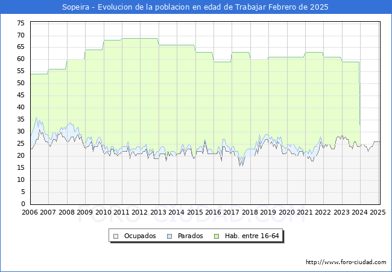Click the 2013 x-axis label
Image resolution: width=392 pixels, height=272 pixels.
coord(158,212)
